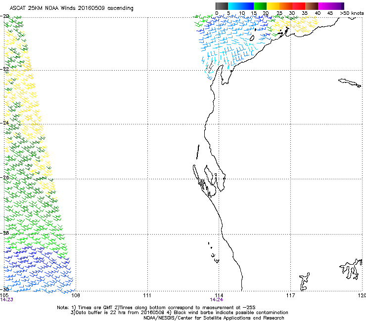Click the '0' legend scale label
The height and width of the screenshot is (321, 366).
(217, 13)
